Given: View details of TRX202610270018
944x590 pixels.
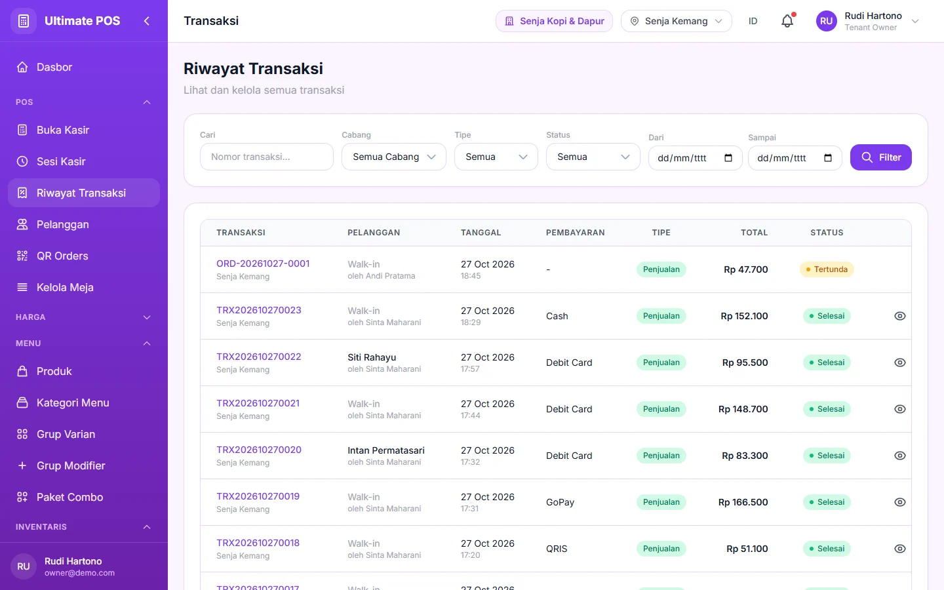Looking at the screenshot, I should pyautogui.click(x=900, y=549).
